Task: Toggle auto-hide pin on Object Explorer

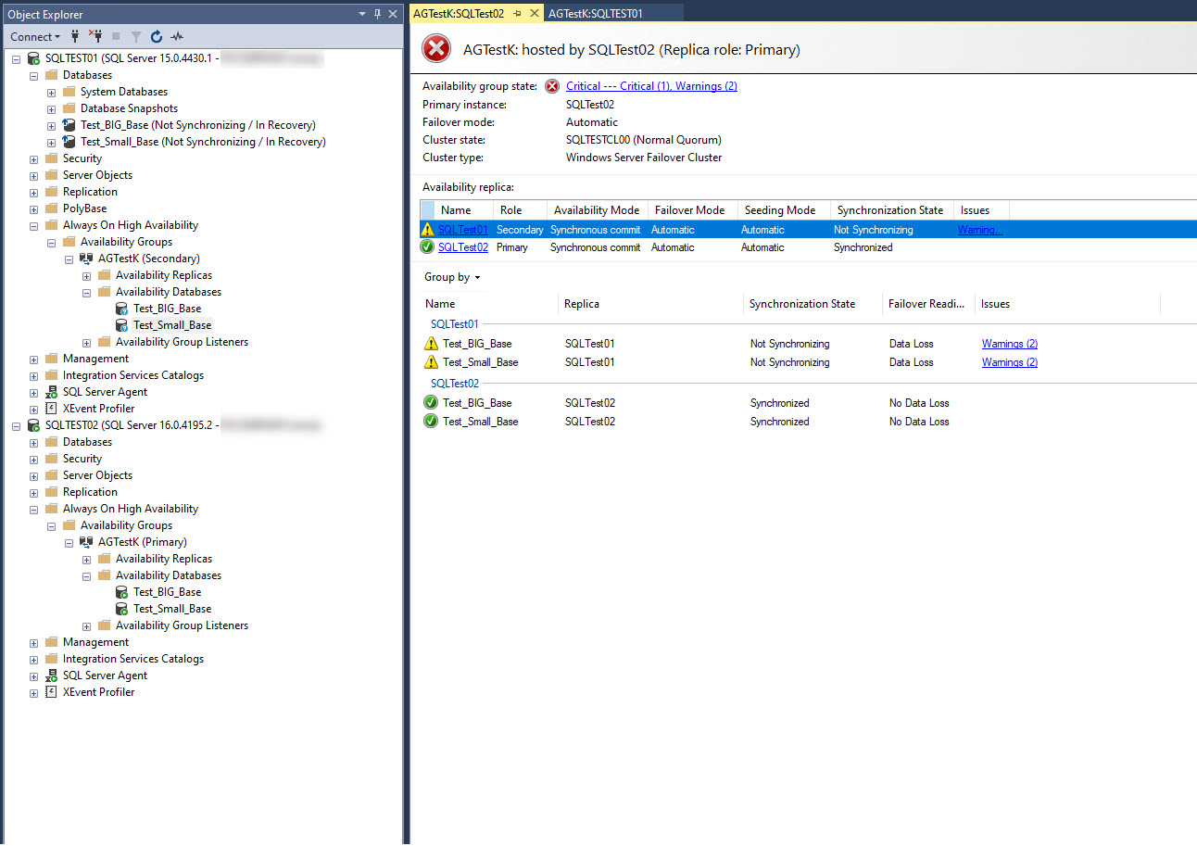Action: 378,14
